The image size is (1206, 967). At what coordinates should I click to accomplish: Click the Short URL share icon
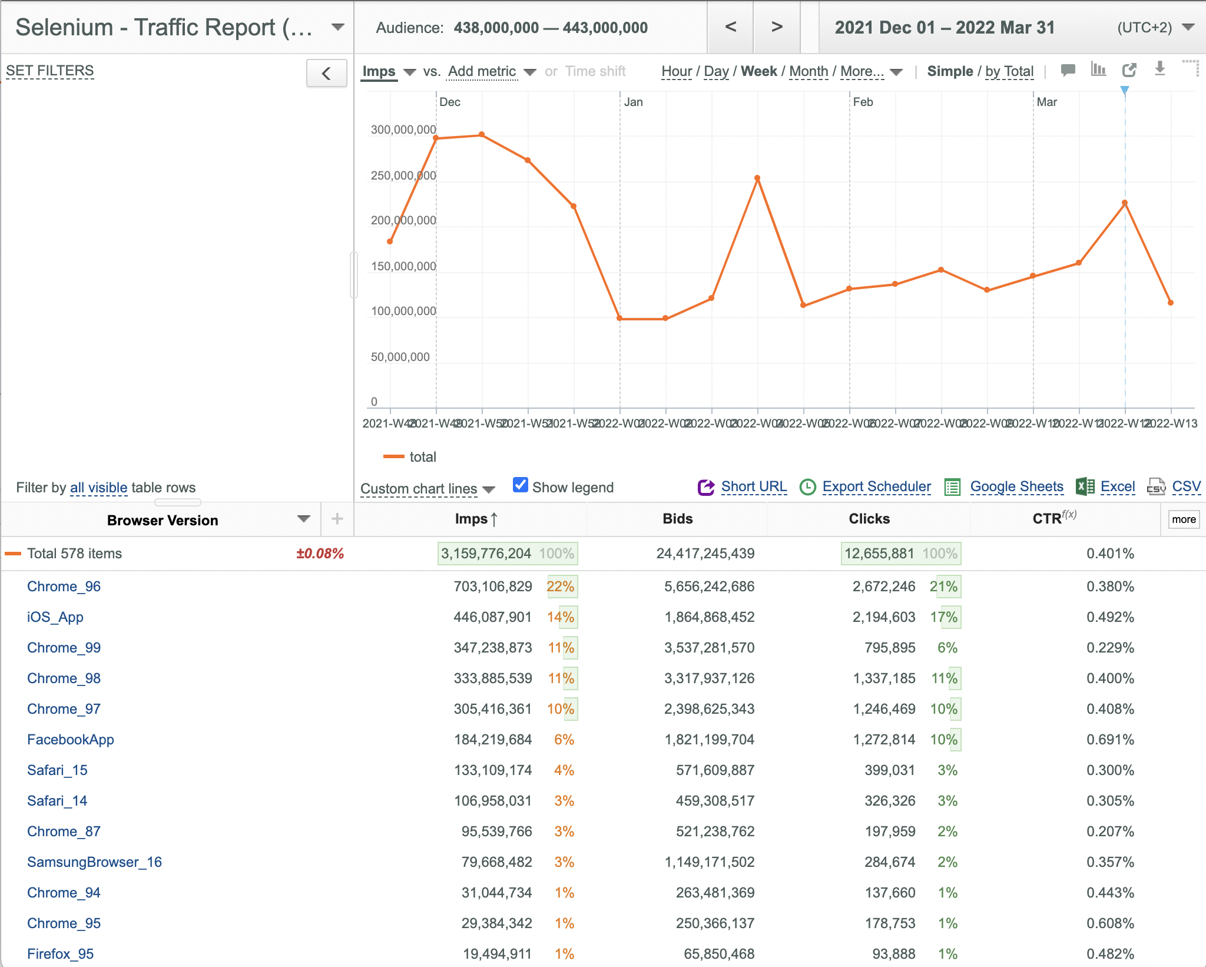pos(706,487)
